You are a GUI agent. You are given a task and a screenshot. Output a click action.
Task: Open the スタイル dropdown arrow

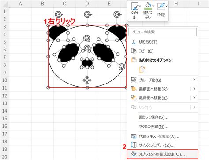tap(140, 6)
